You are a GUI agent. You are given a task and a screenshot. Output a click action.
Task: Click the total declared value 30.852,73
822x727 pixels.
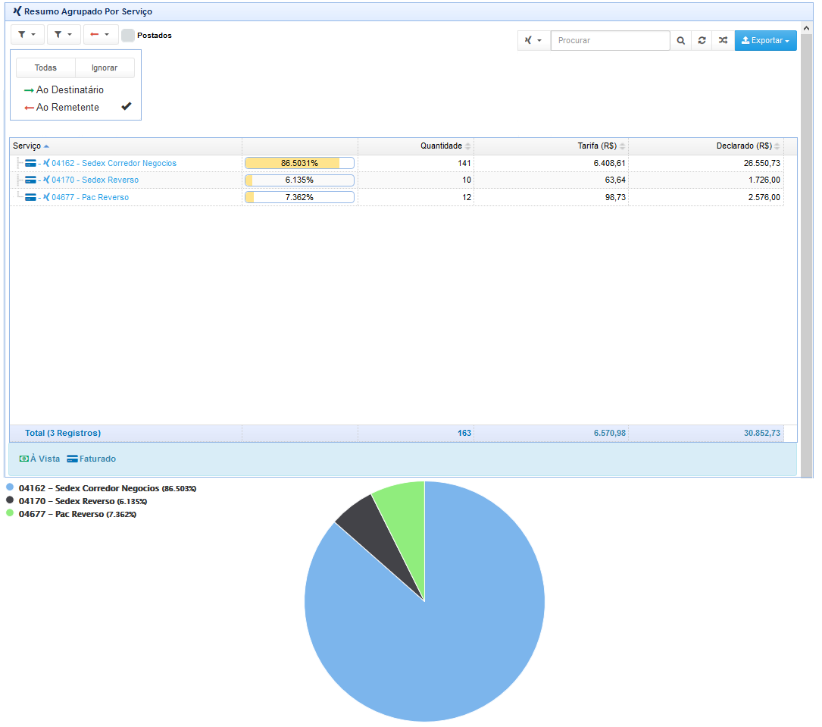point(761,433)
